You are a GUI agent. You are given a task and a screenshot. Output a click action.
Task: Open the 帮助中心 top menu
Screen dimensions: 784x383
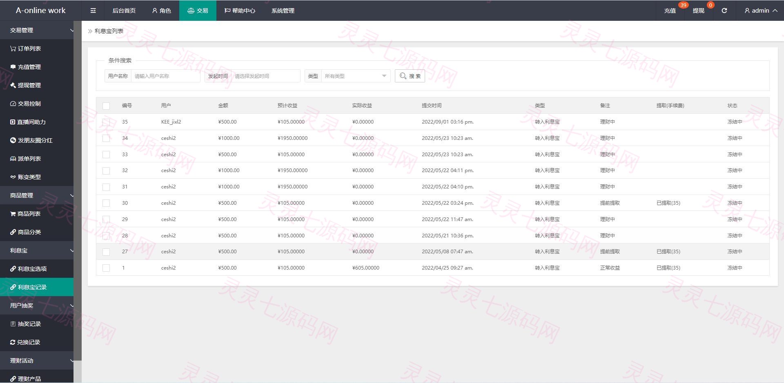pyautogui.click(x=240, y=11)
